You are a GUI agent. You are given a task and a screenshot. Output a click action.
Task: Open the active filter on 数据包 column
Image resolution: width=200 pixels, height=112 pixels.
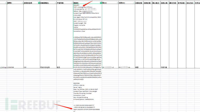[x=101, y=3]
